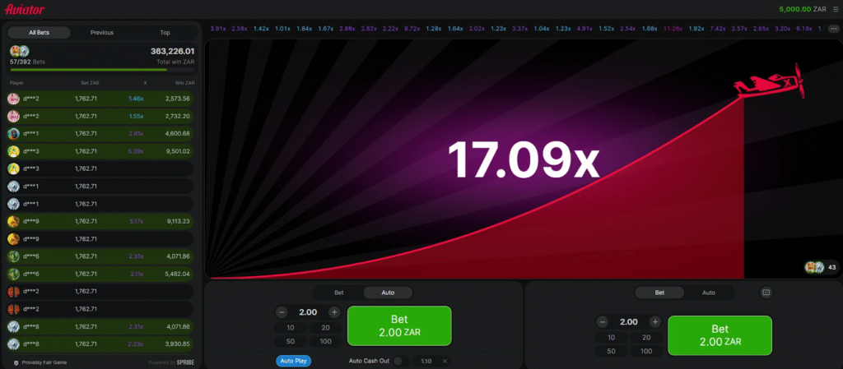
Task: Open the Previous bets tab
Action: [x=102, y=33]
